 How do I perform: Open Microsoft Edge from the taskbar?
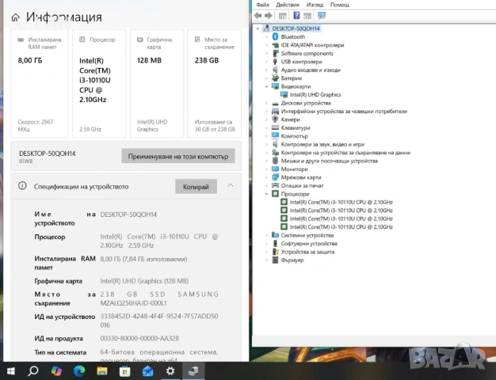click(x=79, y=370)
